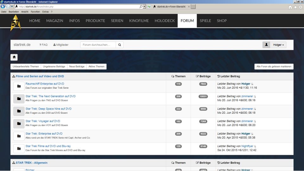The height and width of the screenshot is (171, 304).
Task: Click Alle Foren als gelesen markieren
Action: point(274,66)
